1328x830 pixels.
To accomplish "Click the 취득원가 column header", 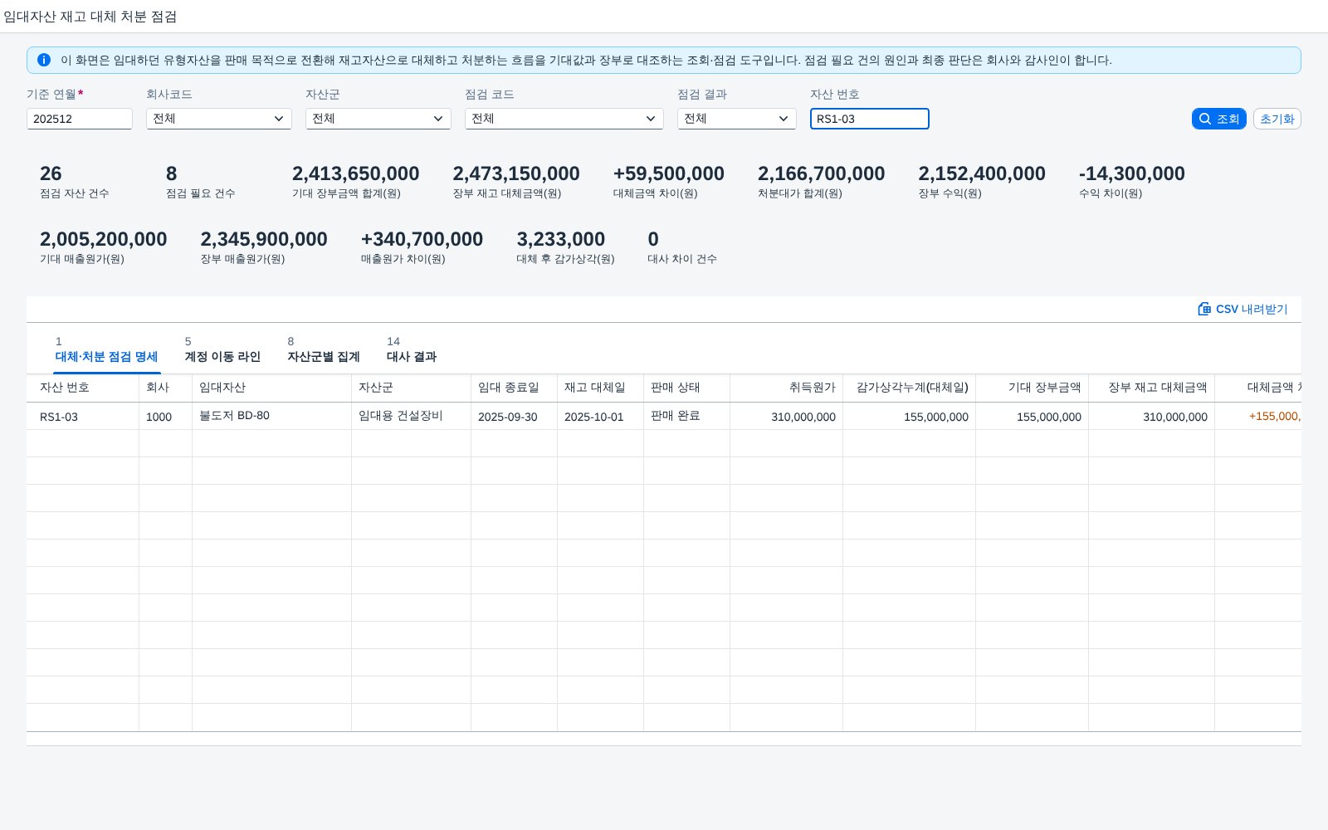I will (787, 388).
